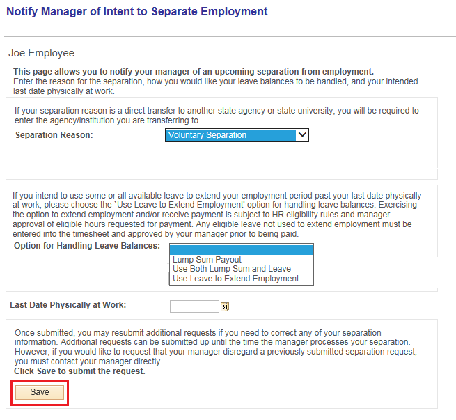The height and width of the screenshot is (420, 456).
Task: Click the Separation Reason dropdown arrow
Action: coord(301,135)
